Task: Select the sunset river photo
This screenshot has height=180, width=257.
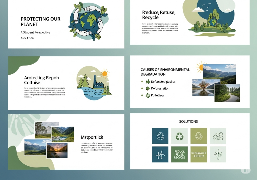Action: 57,150
